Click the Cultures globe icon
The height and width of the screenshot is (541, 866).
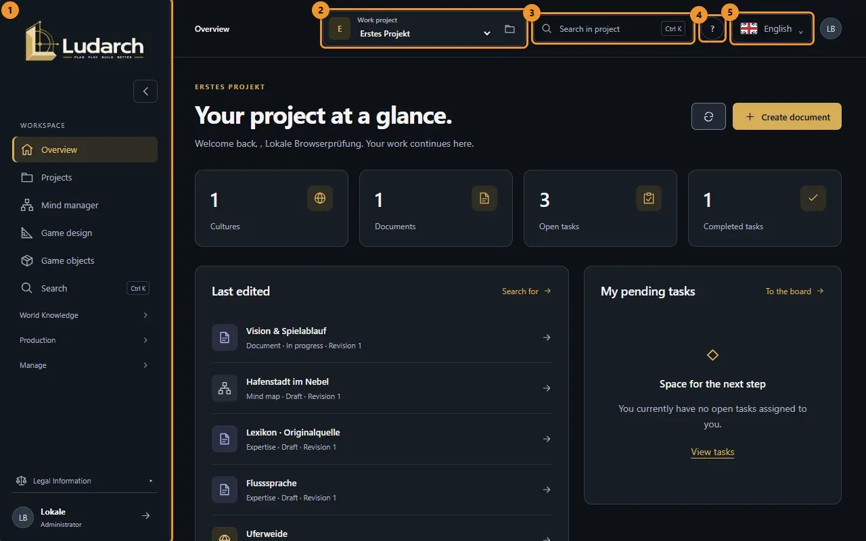point(320,198)
